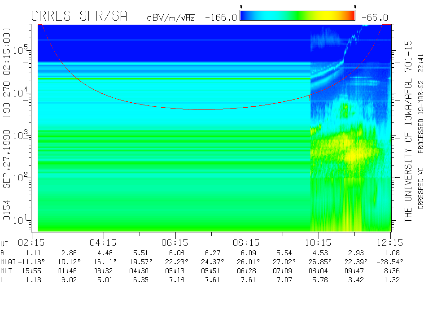
Task: Click the red end of the color scale
Action: pyautogui.click(x=349, y=16)
